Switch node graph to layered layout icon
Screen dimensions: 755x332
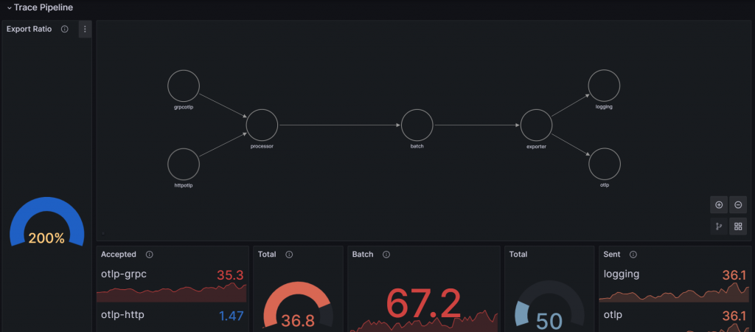coord(719,226)
